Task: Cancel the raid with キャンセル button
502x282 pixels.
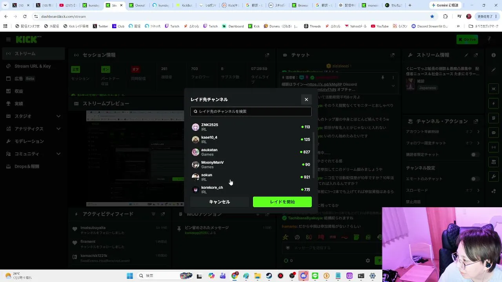Action: [x=220, y=202]
